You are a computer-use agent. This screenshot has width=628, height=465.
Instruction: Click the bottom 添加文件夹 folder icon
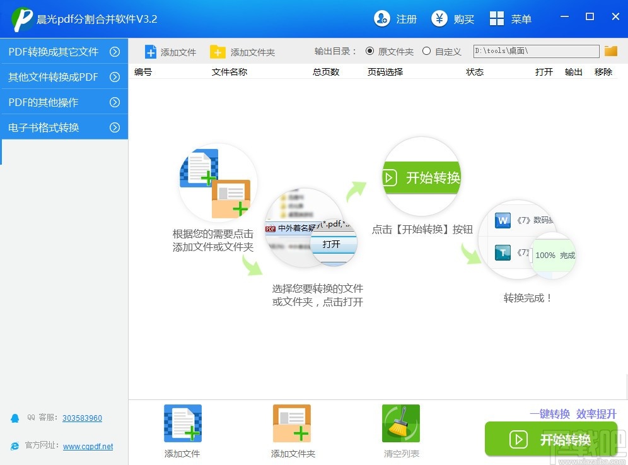[x=291, y=423]
